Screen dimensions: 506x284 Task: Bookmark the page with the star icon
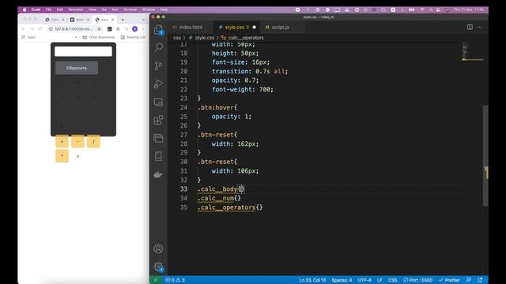99,29
